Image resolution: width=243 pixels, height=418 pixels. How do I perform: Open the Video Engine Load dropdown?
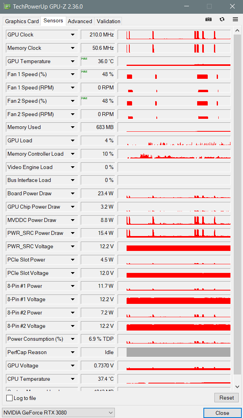(73, 167)
